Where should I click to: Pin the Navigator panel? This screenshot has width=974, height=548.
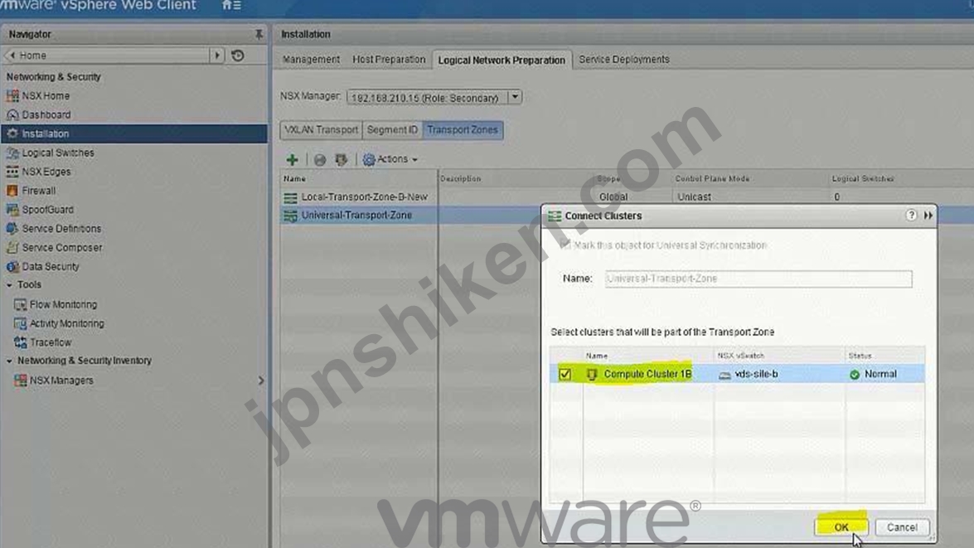(259, 34)
